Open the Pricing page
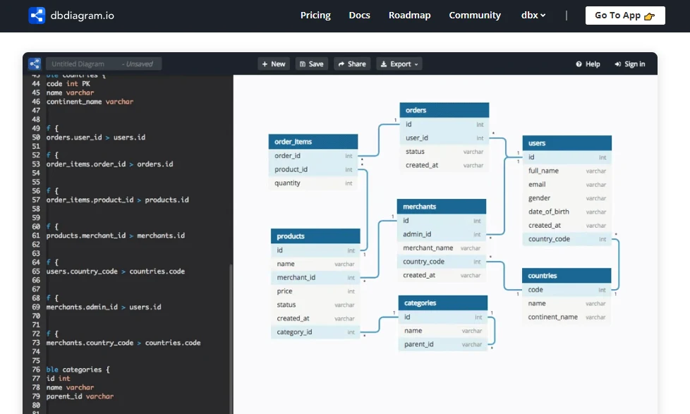 pyautogui.click(x=315, y=16)
